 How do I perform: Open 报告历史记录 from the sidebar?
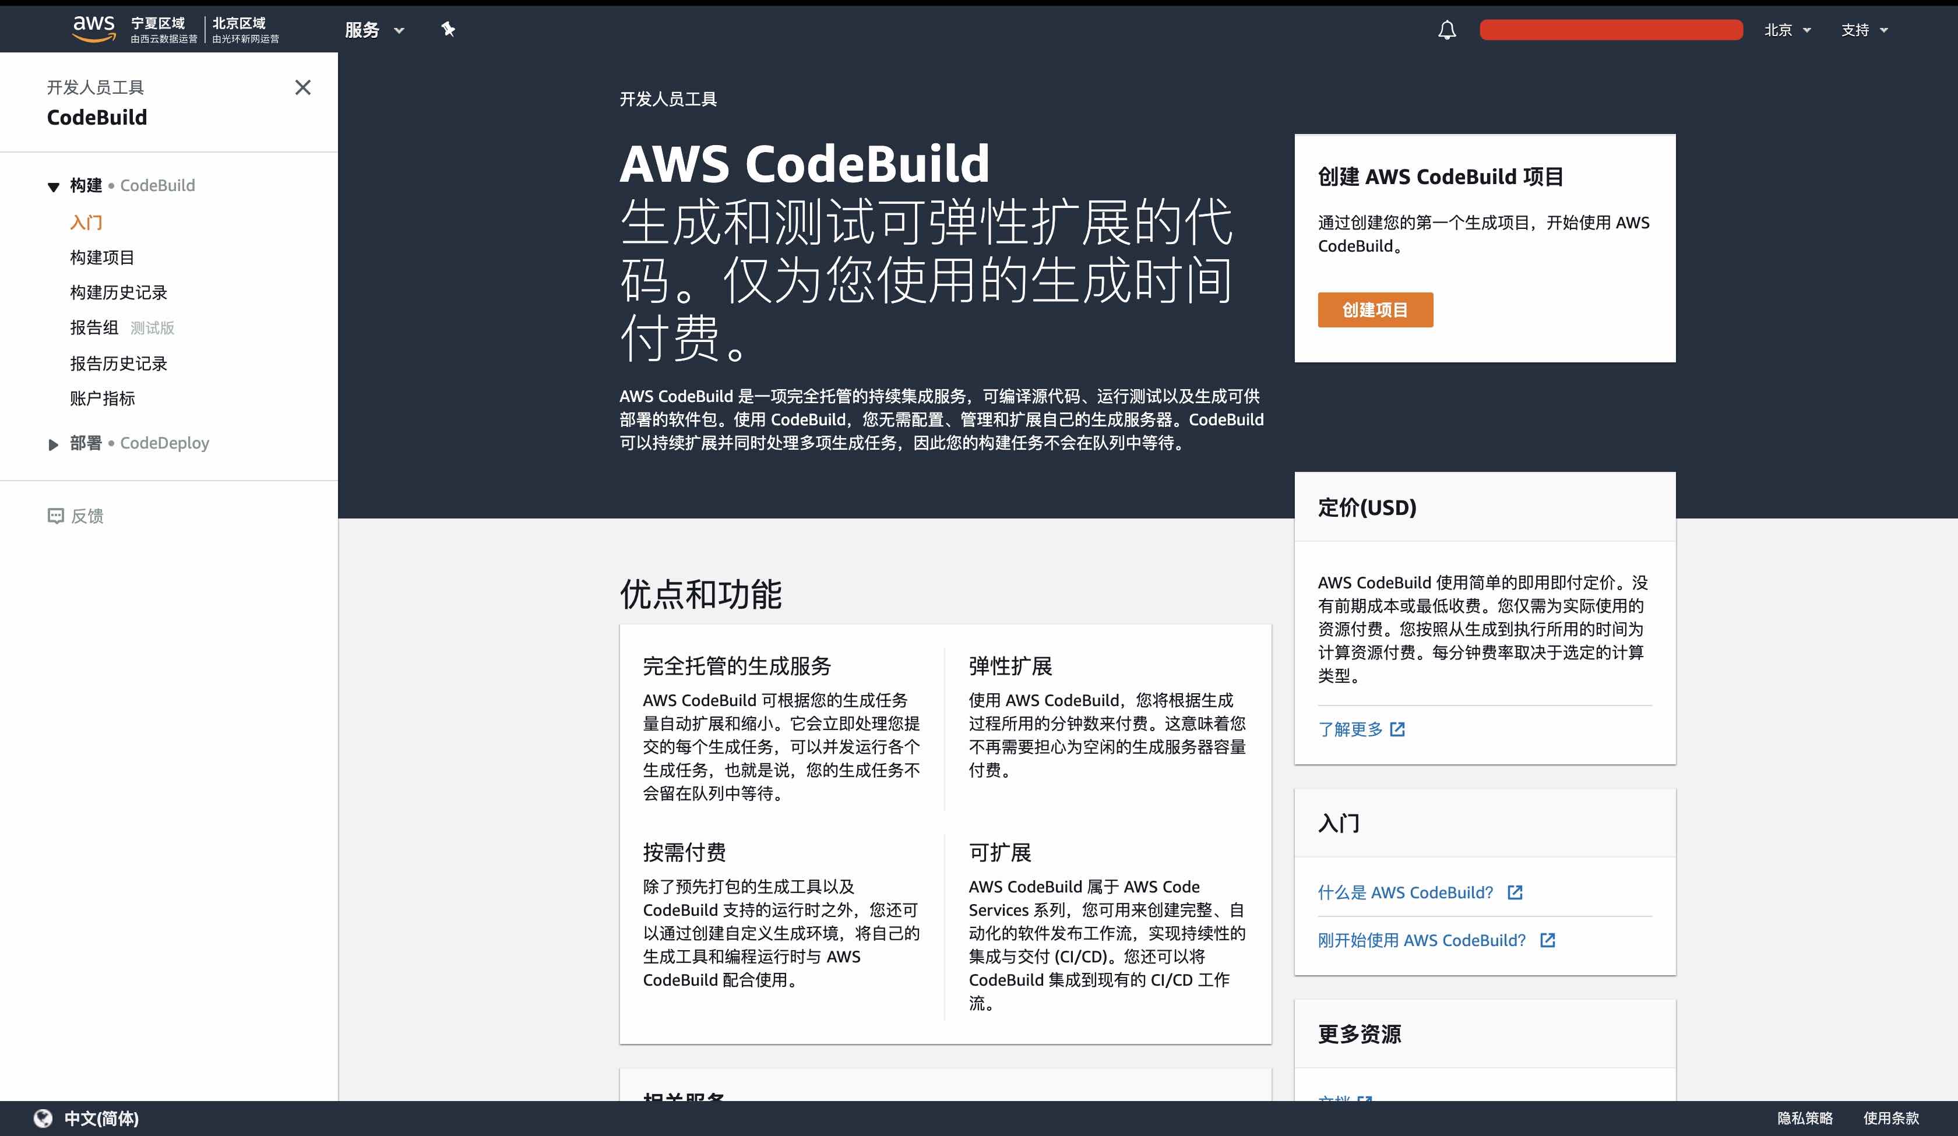coord(118,363)
